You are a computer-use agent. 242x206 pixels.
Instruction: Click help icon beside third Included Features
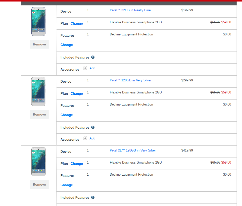coord(93,197)
